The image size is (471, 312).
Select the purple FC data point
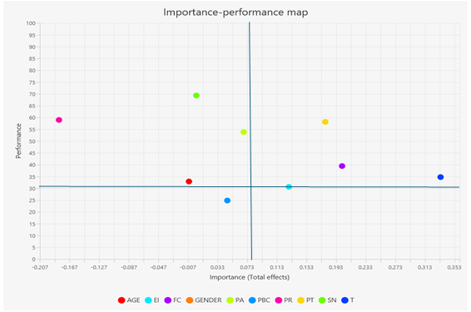coord(342,166)
